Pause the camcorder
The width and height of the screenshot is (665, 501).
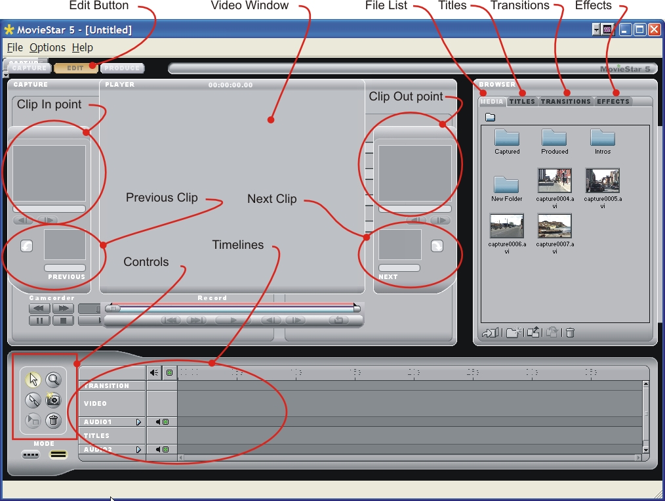click(39, 320)
